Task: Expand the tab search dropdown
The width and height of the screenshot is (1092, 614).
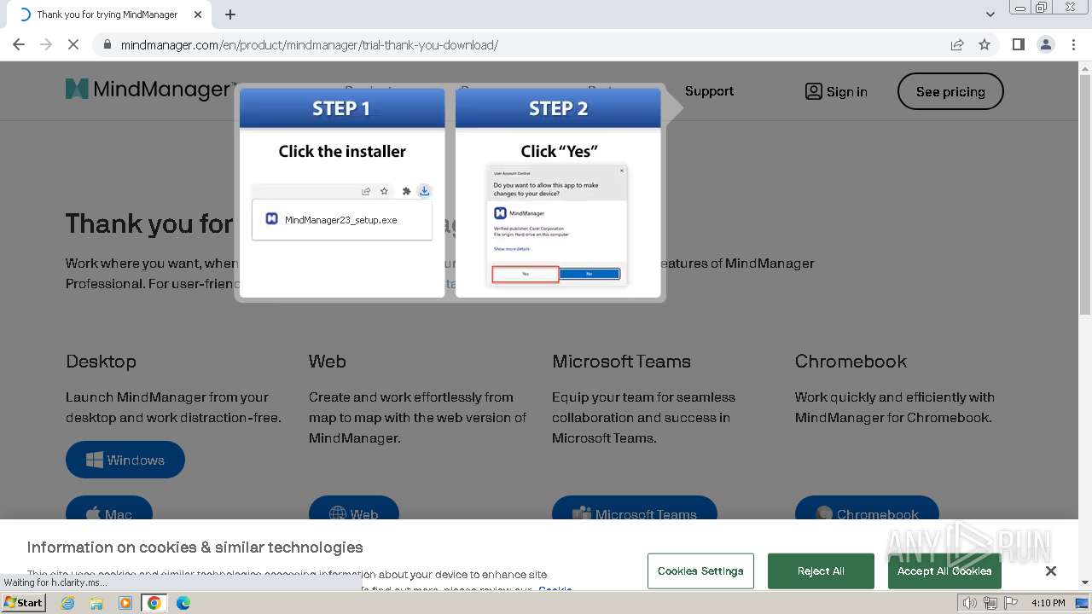Action: tap(990, 14)
